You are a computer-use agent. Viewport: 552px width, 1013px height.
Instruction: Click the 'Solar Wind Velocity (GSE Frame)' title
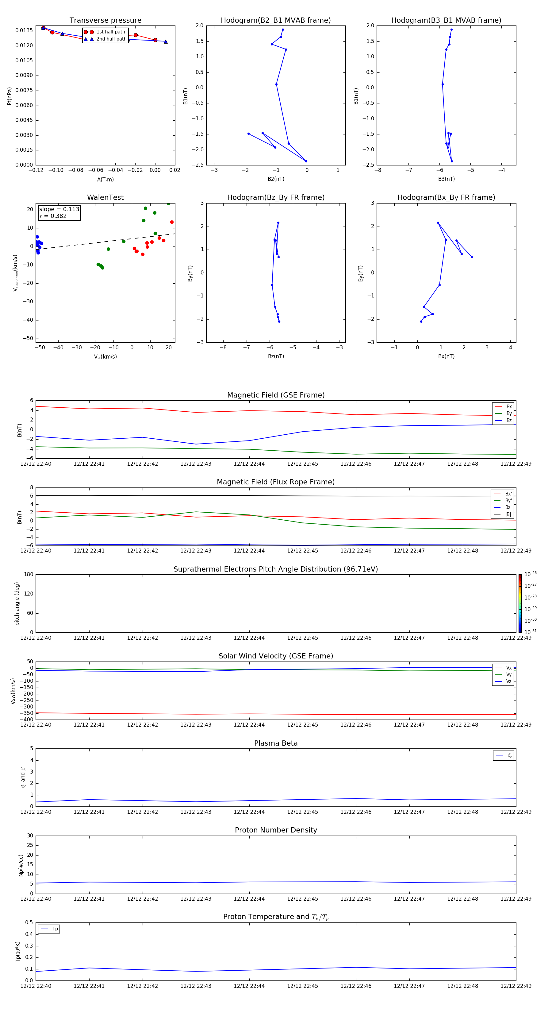coord(276,656)
